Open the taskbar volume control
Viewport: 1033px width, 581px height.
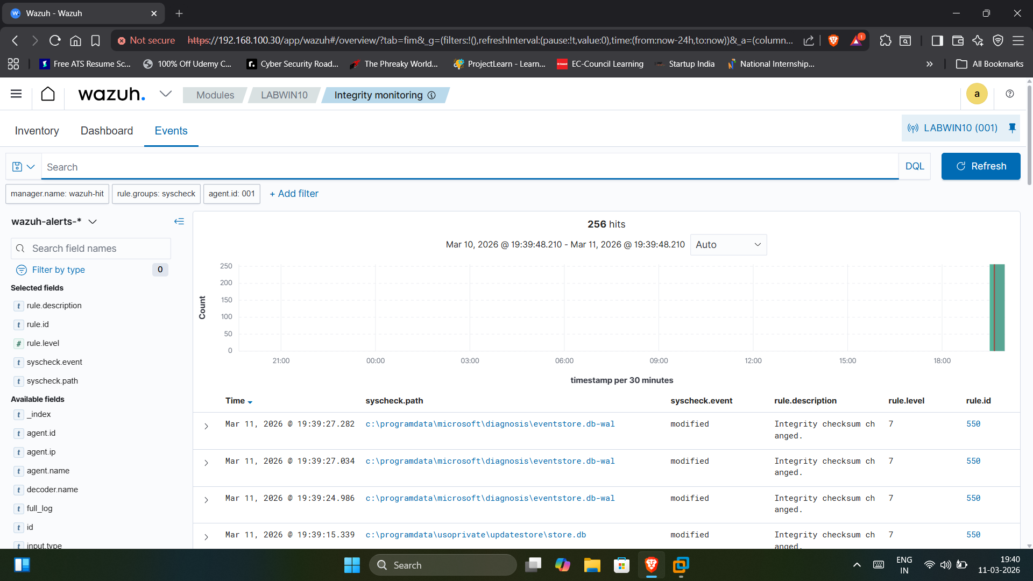point(945,565)
